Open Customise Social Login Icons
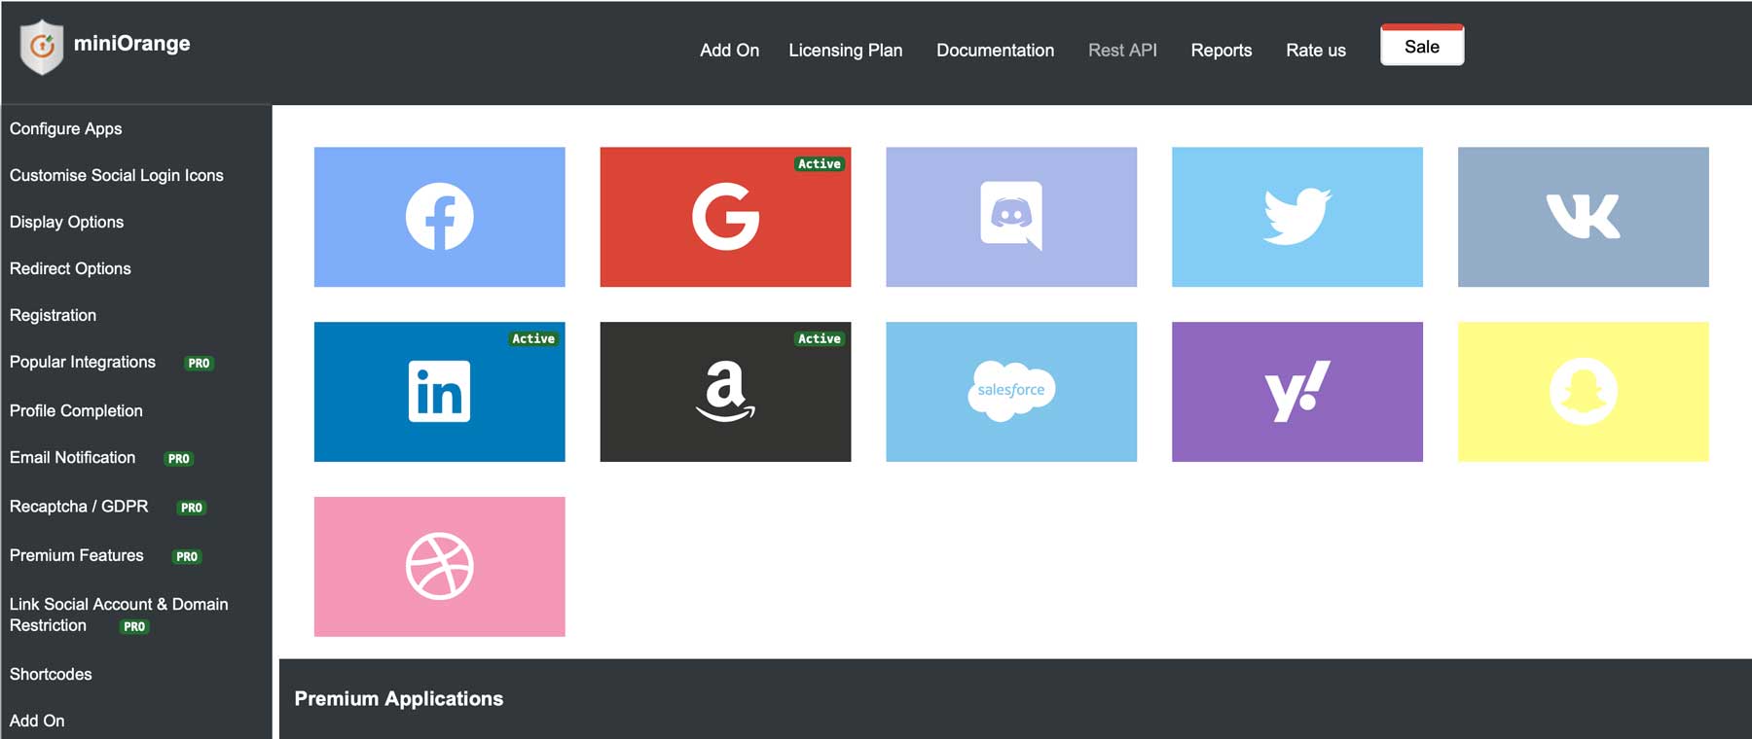1752x739 pixels. pyautogui.click(x=117, y=175)
